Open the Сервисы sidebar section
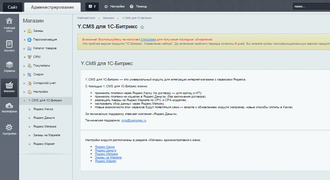 point(9,67)
